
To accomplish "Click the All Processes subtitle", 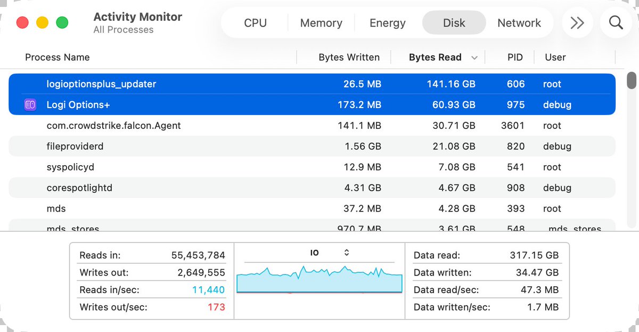I will 124,30.
